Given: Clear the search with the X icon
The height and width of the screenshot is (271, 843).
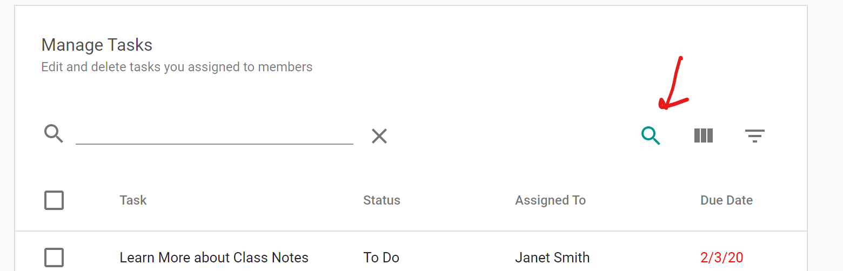Looking at the screenshot, I should [379, 136].
